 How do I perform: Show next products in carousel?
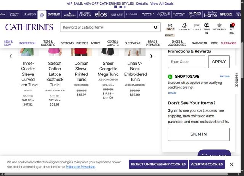(151, 56)
